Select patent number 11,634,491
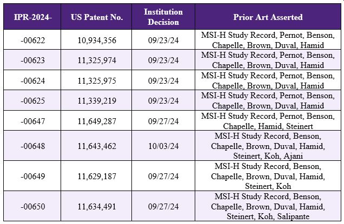Screen dimensions: 344x224 97,206
